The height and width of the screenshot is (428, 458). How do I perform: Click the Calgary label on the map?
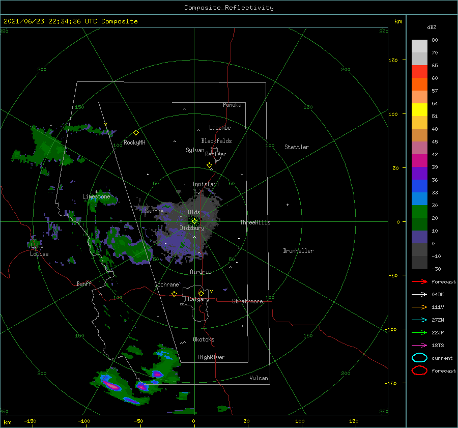click(198, 299)
